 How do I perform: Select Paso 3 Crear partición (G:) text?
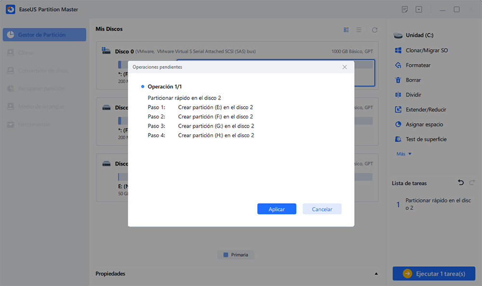(x=216, y=126)
